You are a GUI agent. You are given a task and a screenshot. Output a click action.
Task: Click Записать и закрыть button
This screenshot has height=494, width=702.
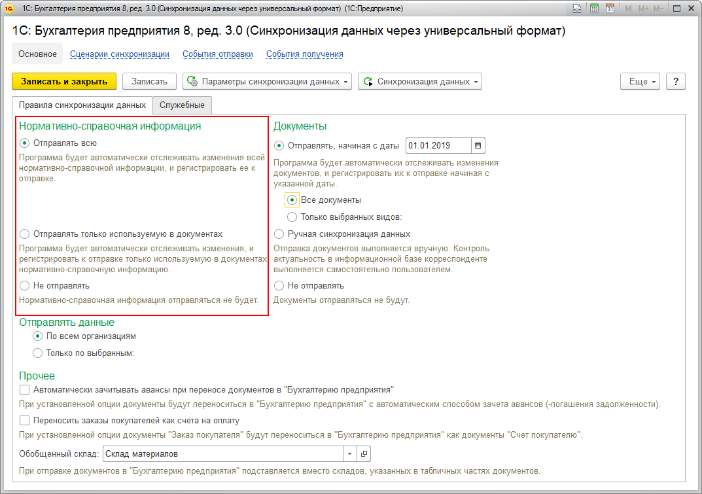64,82
